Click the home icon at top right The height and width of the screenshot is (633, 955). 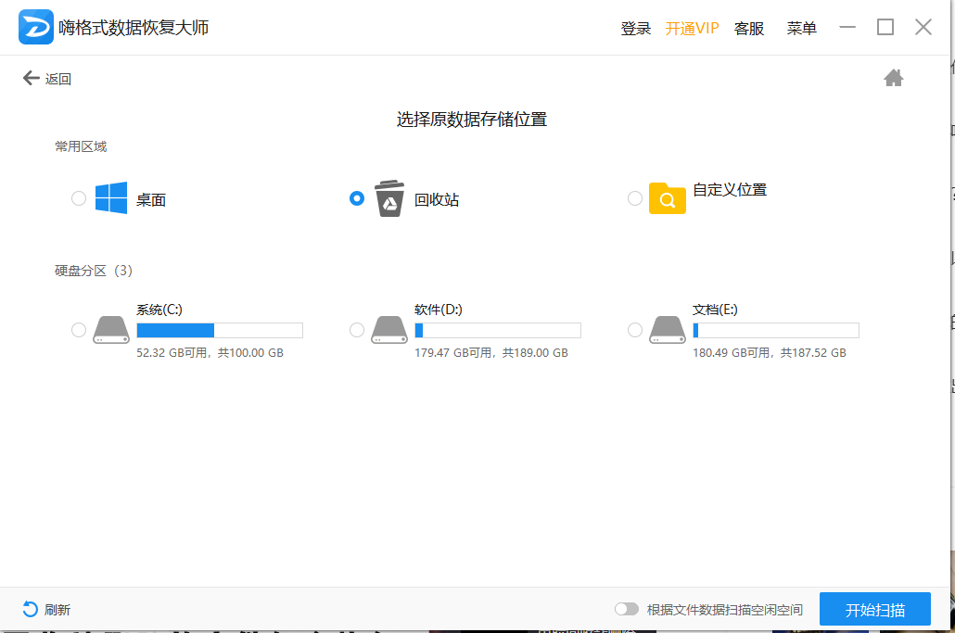[x=894, y=78]
